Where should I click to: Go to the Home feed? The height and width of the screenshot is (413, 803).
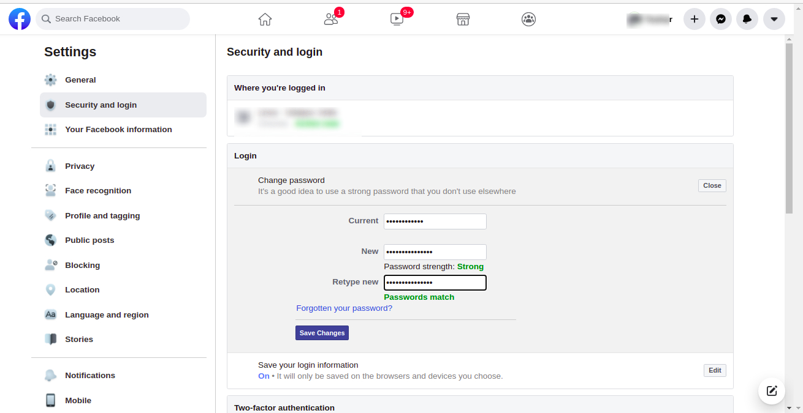pos(265,19)
